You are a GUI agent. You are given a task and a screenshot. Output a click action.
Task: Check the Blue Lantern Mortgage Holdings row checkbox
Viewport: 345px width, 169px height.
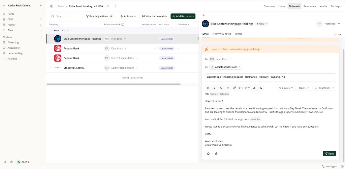point(51,39)
